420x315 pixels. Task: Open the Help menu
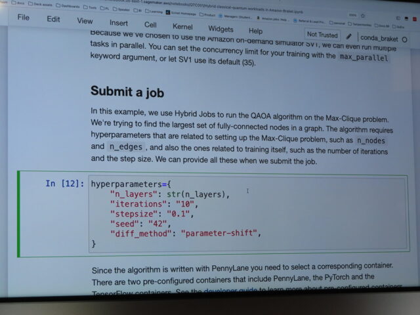tap(255, 31)
